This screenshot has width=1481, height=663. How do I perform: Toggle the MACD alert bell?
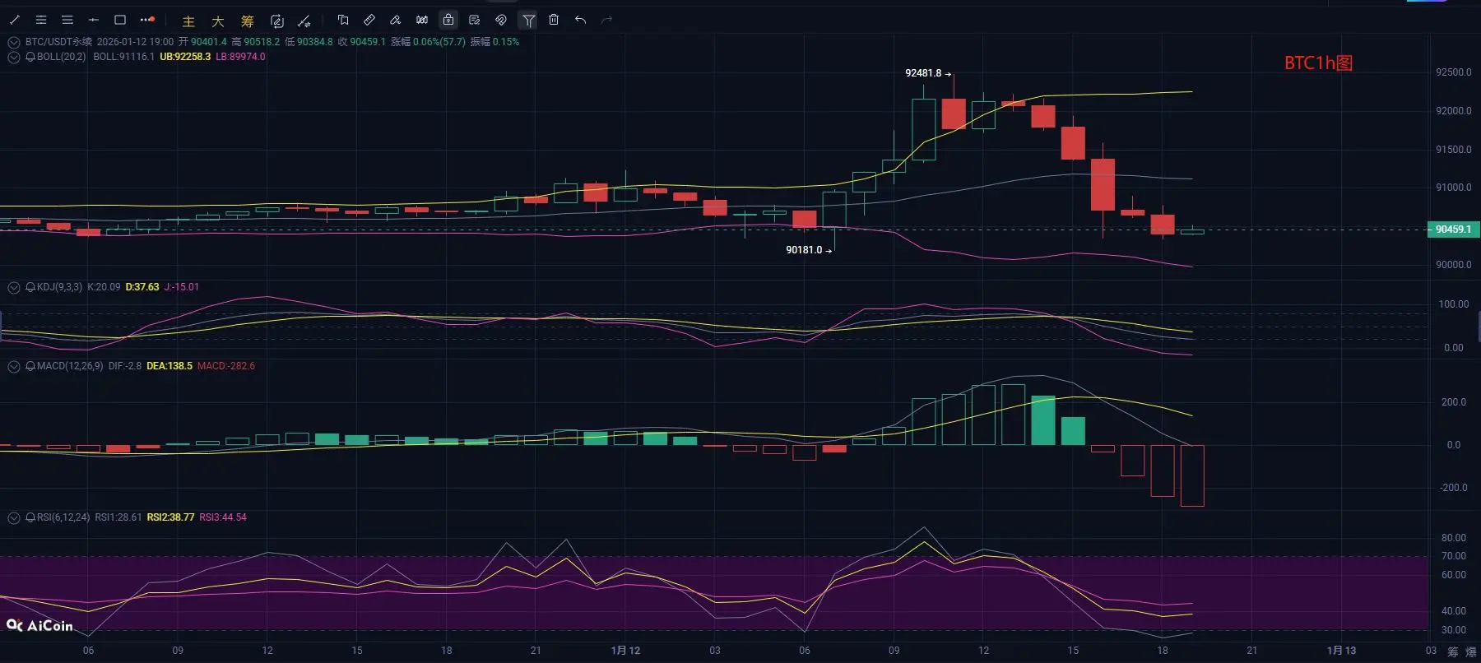click(x=30, y=367)
